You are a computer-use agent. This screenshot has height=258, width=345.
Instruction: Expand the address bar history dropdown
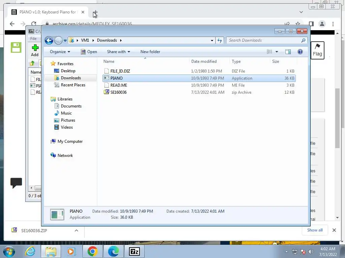click(212, 40)
